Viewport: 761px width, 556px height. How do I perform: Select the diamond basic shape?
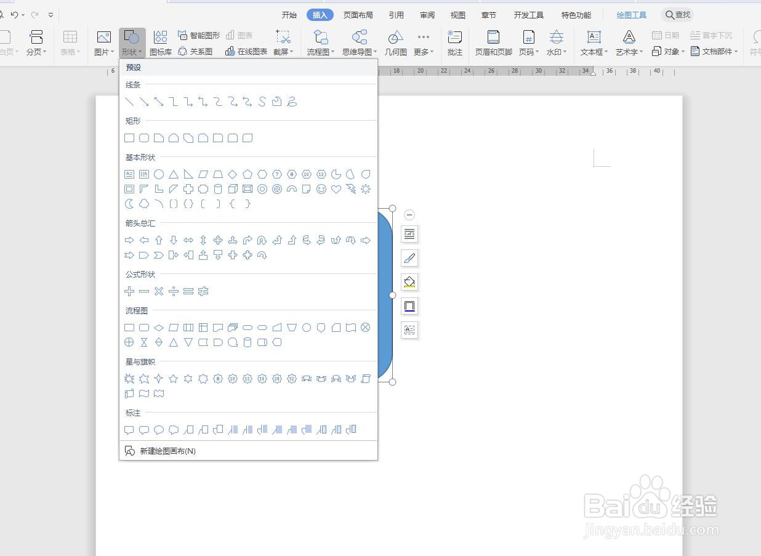pyautogui.click(x=233, y=174)
